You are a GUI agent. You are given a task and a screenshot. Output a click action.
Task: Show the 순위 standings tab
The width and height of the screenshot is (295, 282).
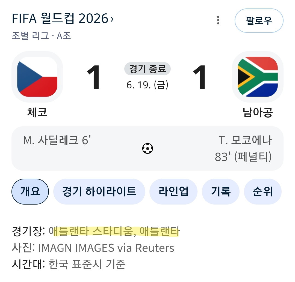[263, 191]
